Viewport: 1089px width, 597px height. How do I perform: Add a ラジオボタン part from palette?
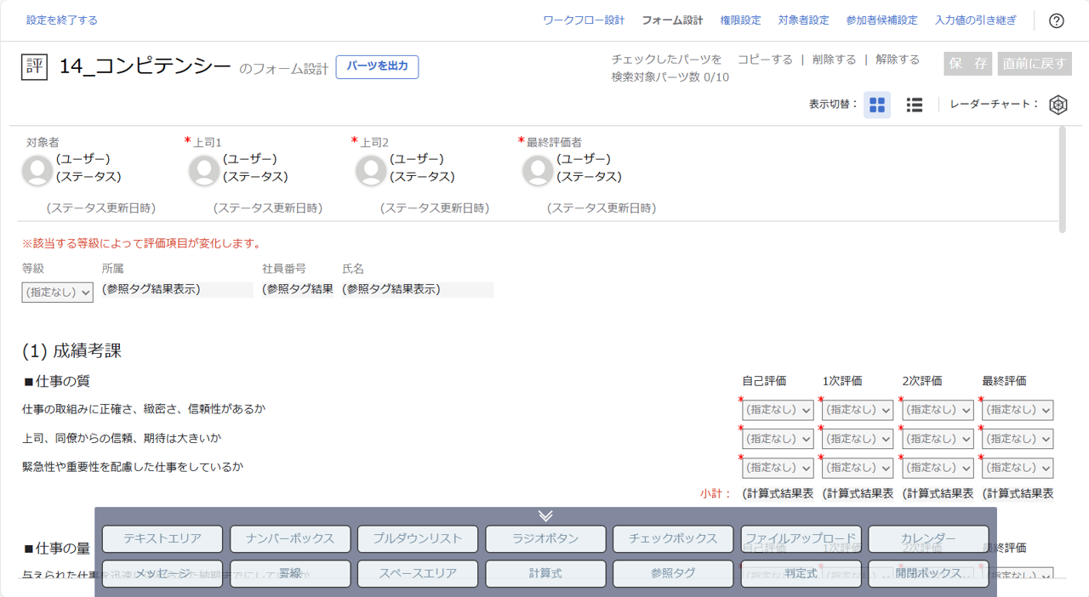(x=545, y=538)
